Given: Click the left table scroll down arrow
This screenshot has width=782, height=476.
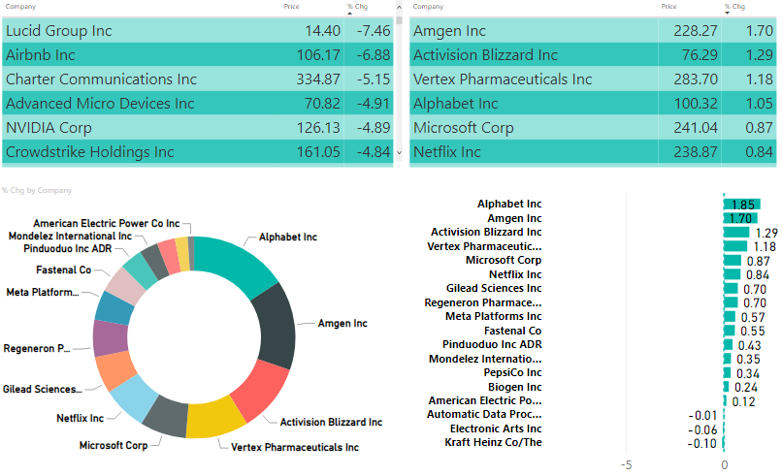Looking at the screenshot, I should point(399,152).
